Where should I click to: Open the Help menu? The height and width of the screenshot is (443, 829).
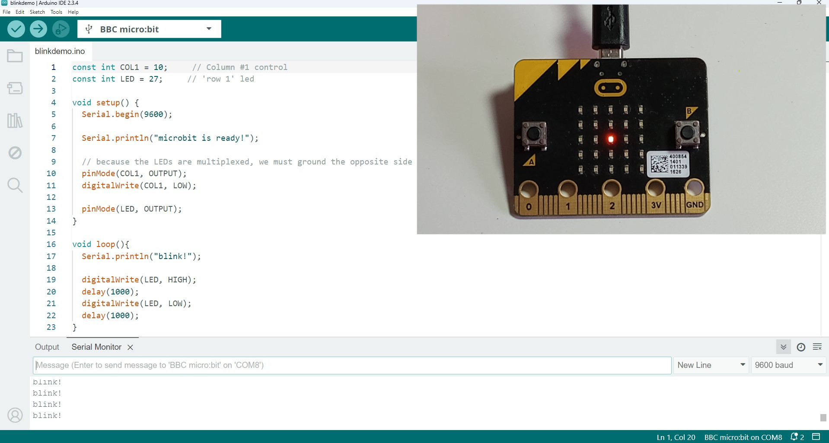[x=73, y=12]
